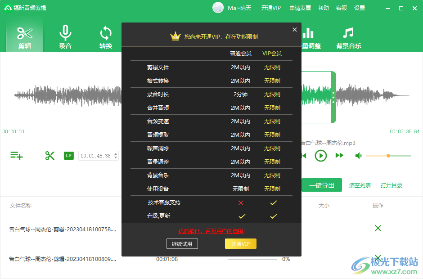The image size is (423, 279).
Task: Close the VIP limitation dialog
Action: pos(295,29)
